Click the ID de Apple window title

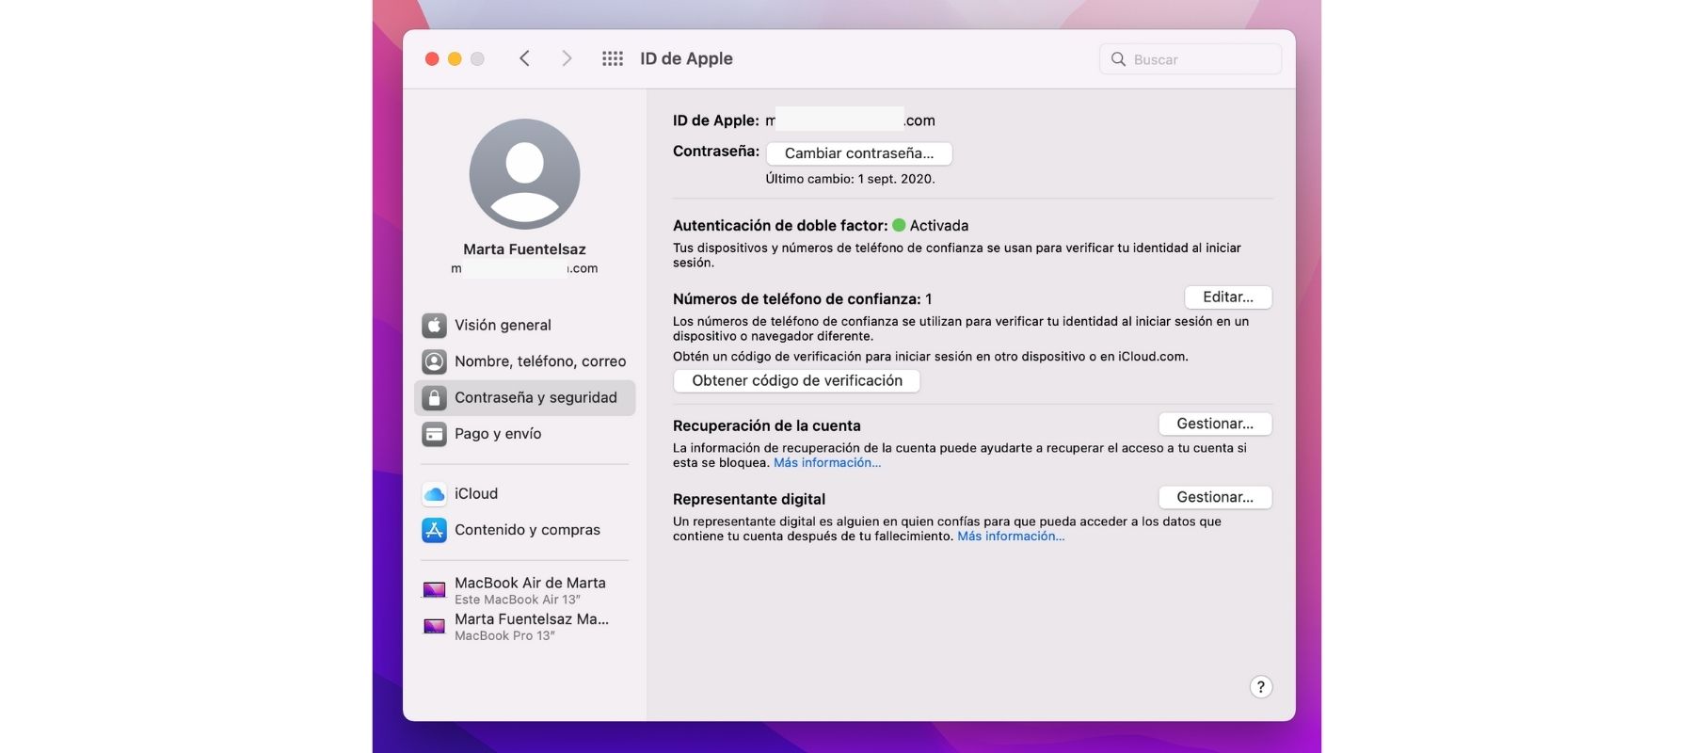pyautogui.click(x=686, y=58)
